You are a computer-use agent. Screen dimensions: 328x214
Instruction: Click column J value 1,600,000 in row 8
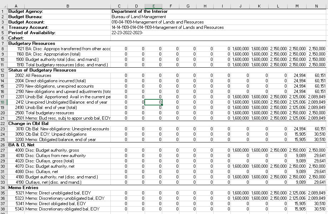point(240,48)
